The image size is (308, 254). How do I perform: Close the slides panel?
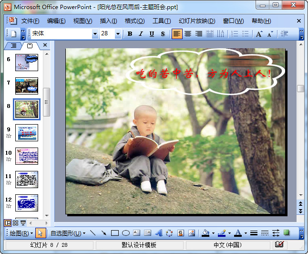point(45,45)
